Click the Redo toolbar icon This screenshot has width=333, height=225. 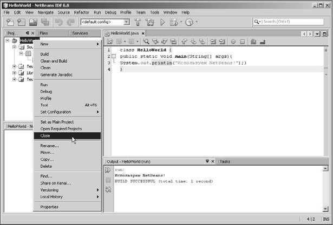71,22
